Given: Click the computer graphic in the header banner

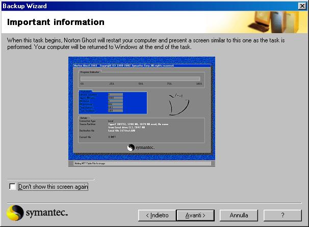Looking at the screenshot, I should [274, 22].
